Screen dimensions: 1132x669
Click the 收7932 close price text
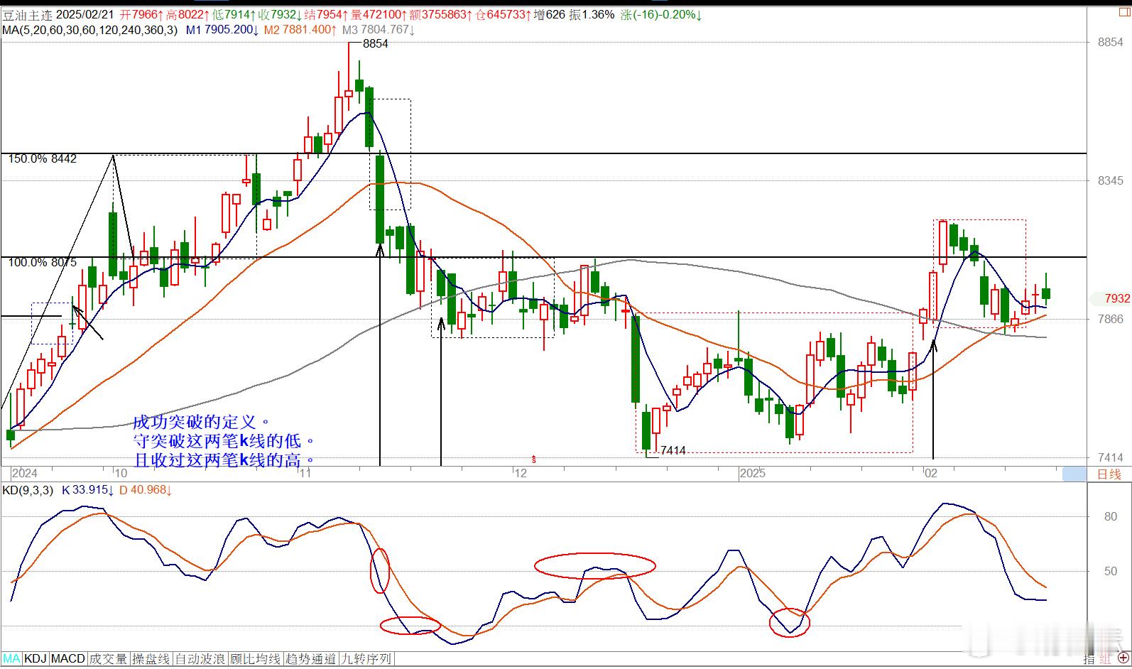coord(278,14)
